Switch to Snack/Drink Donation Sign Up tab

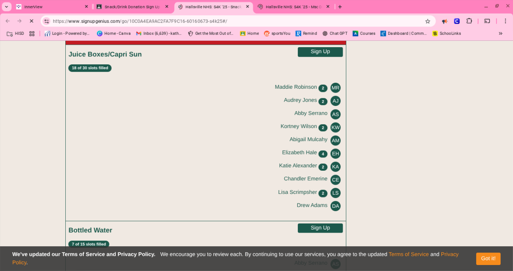tap(133, 7)
